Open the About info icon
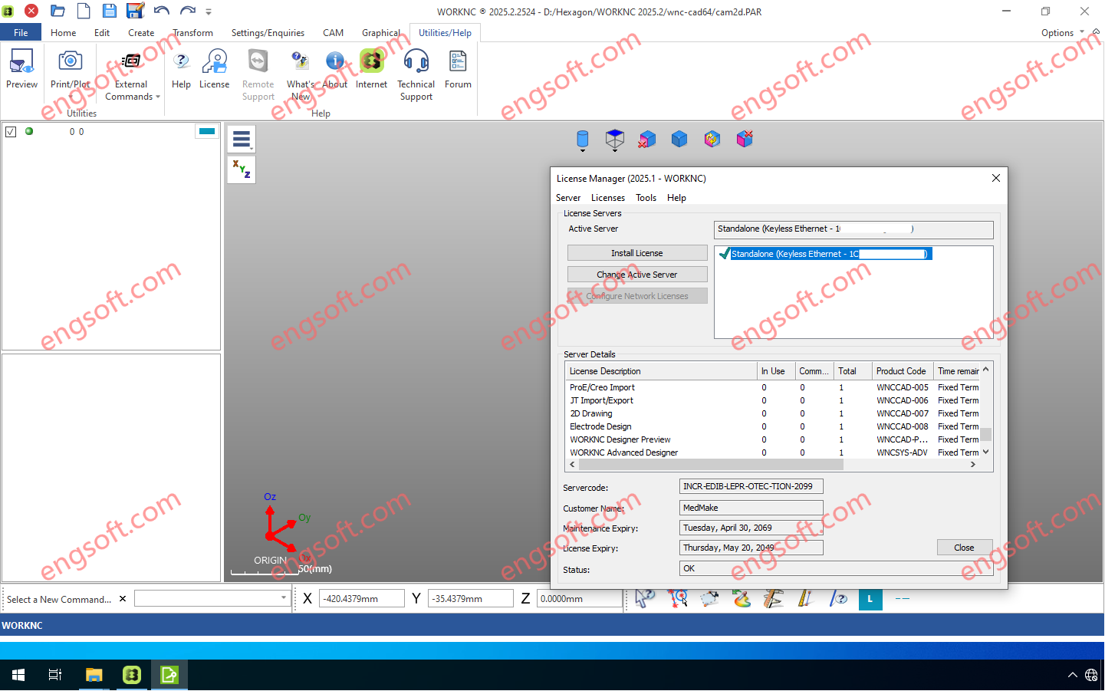 [335, 61]
